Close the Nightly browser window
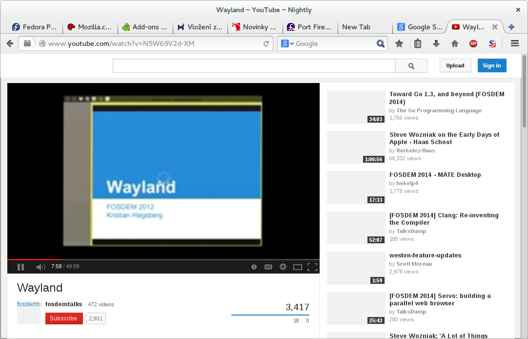Screen dimensions: 528x339 518,10
